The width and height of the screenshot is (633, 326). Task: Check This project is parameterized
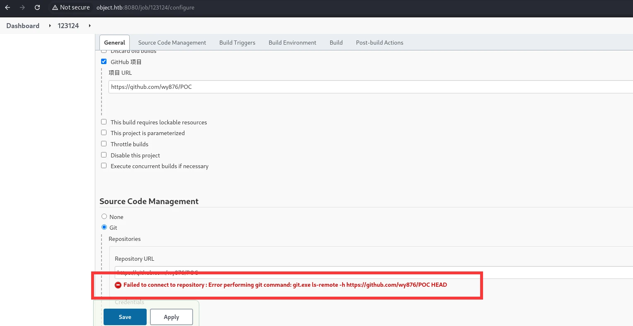pyautogui.click(x=104, y=133)
